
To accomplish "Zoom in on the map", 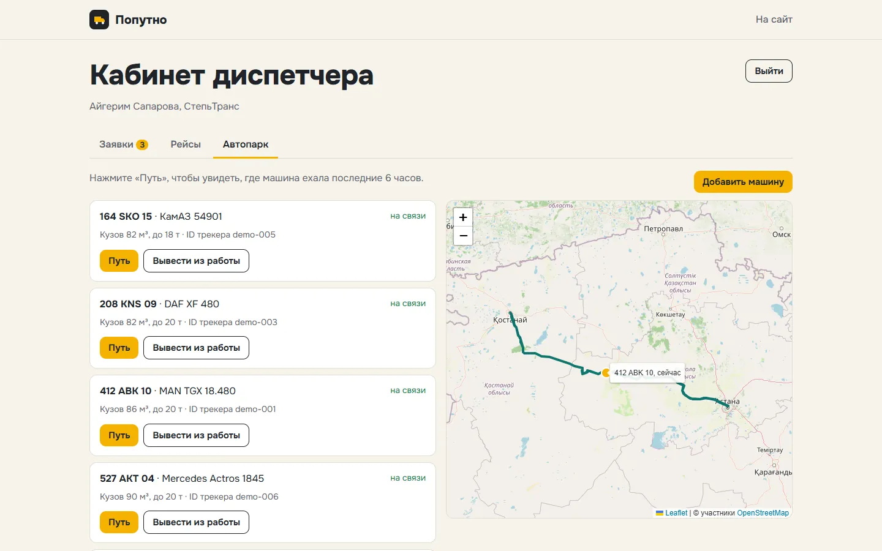I will tap(463, 217).
